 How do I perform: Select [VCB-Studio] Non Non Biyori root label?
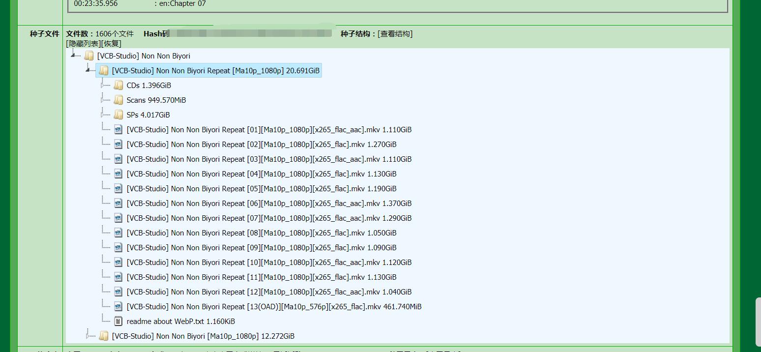click(x=144, y=56)
